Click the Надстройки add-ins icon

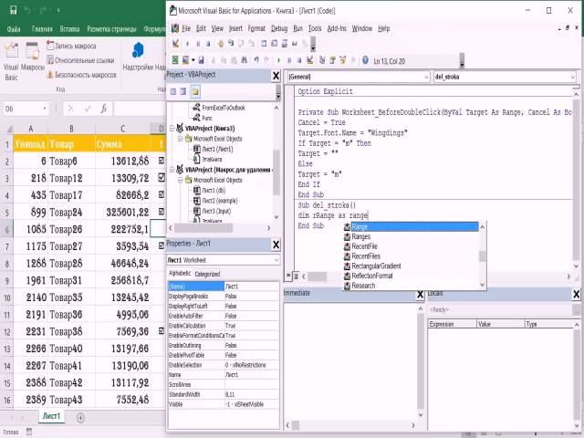138,55
